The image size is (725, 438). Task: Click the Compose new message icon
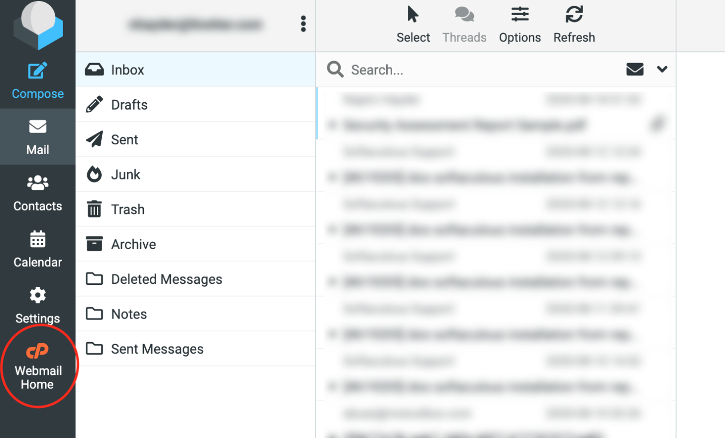38,71
